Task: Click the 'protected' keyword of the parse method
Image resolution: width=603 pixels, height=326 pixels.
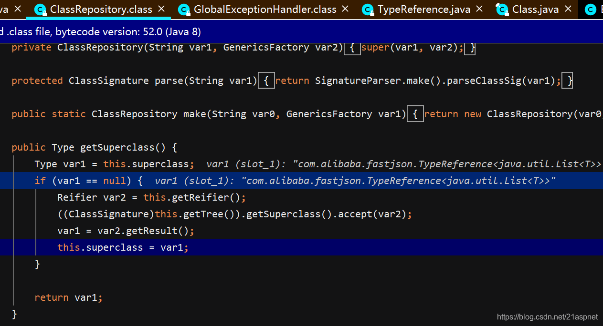Action: tap(37, 81)
